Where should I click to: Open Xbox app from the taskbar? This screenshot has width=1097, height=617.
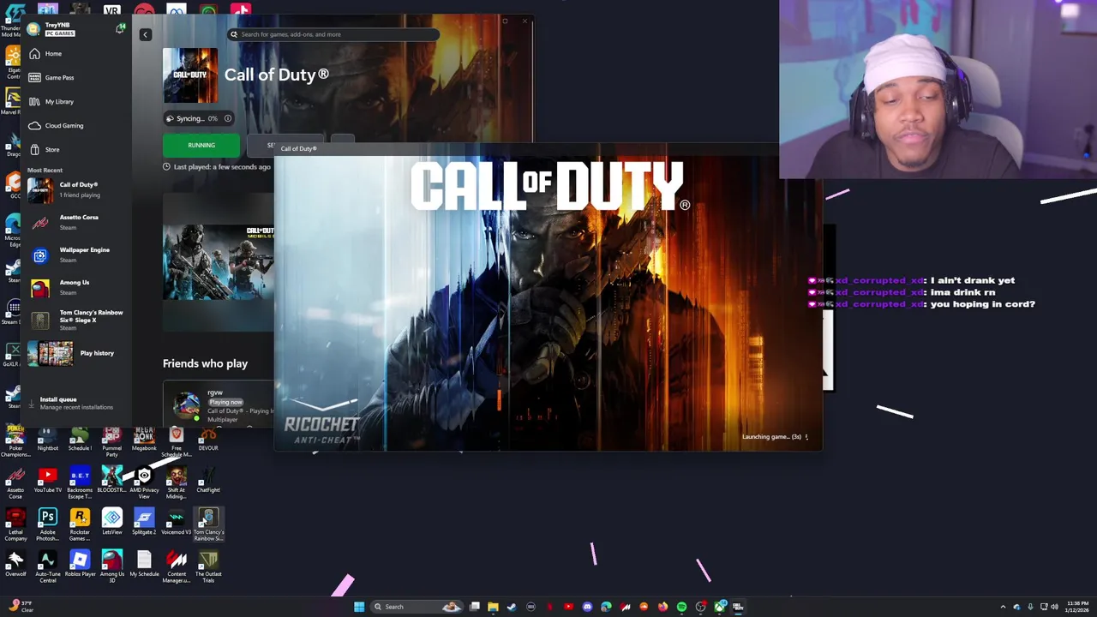coord(719,607)
